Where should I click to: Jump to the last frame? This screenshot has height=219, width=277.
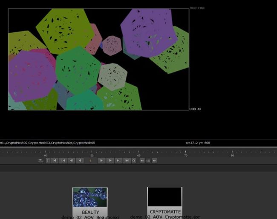[127, 161]
